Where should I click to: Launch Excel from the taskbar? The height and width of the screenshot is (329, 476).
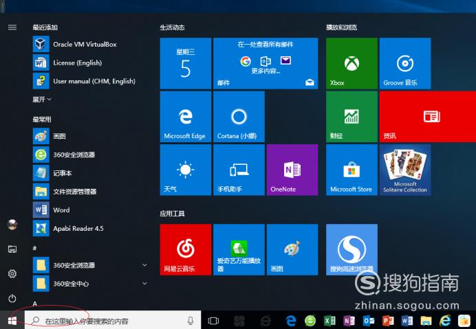[x=329, y=321]
